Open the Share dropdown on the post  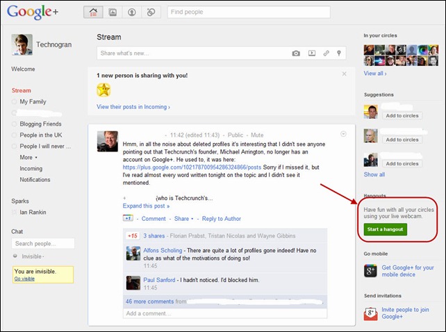(183, 219)
